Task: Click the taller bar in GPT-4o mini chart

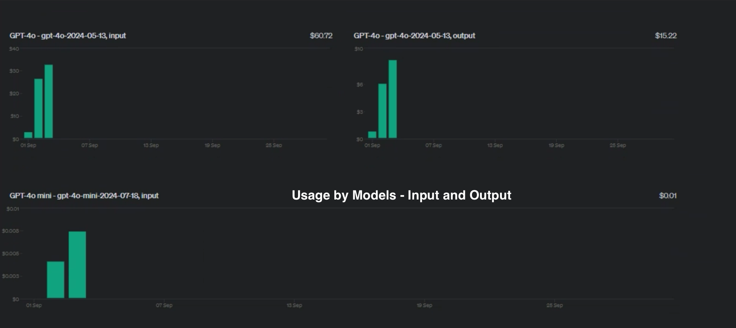Action: (x=77, y=265)
